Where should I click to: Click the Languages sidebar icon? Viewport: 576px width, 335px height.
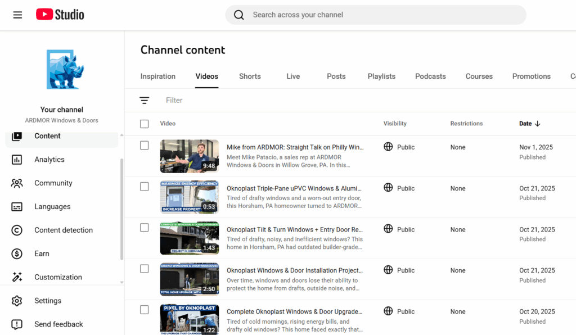(x=17, y=207)
